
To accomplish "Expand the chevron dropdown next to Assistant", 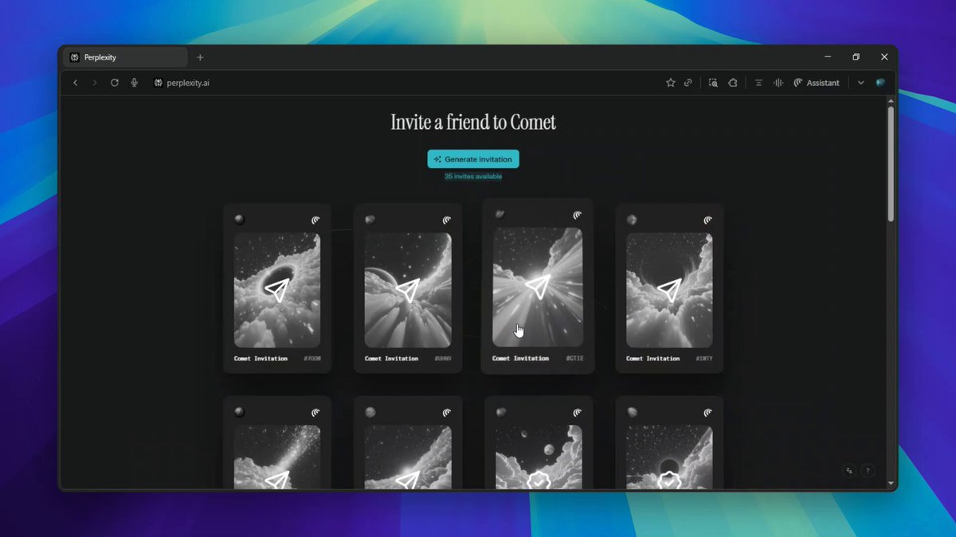I will 861,83.
